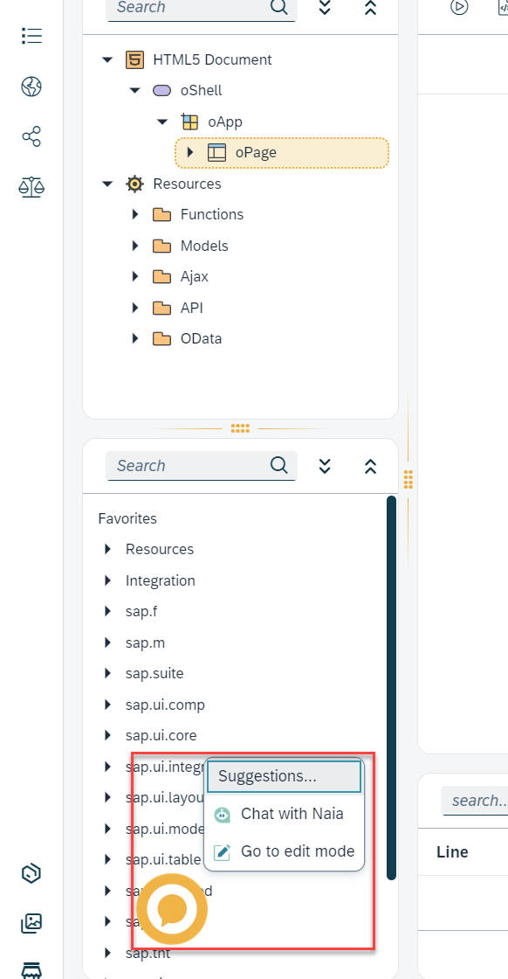Click the run play icon in top toolbar

[x=459, y=7]
